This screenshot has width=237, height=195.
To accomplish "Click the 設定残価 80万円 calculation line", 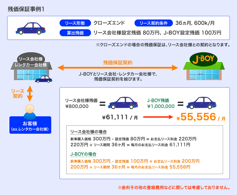I will 133,139.
